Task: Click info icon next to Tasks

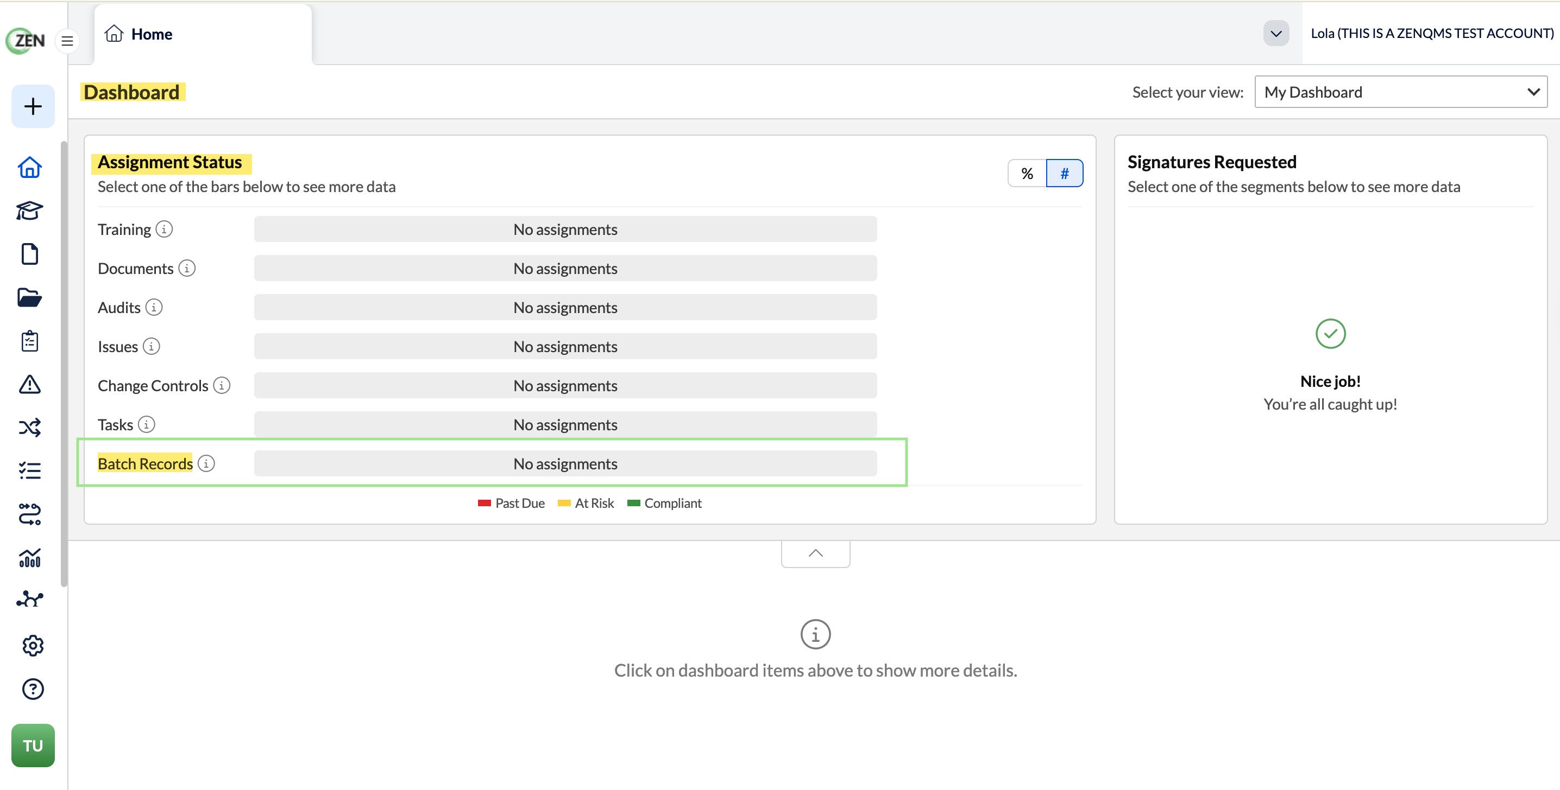Action: pos(147,424)
